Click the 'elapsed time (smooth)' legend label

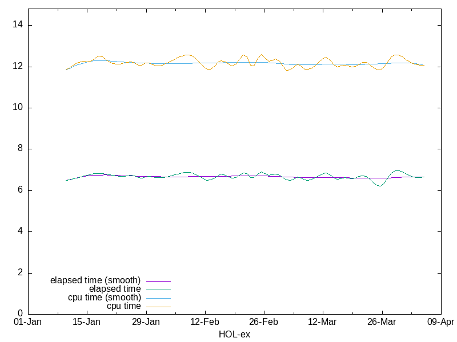tap(95, 280)
